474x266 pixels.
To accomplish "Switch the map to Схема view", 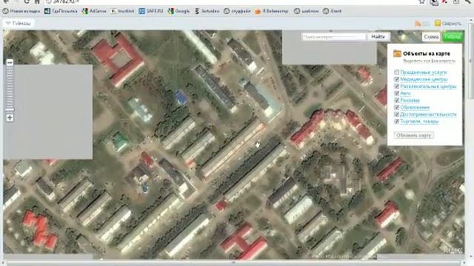I will tap(431, 37).
